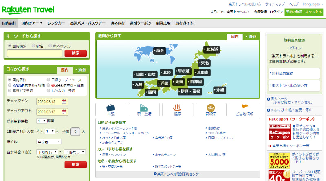Select 甲信越 region on map
This screenshot has height=181, width=326.
[183, 71]
